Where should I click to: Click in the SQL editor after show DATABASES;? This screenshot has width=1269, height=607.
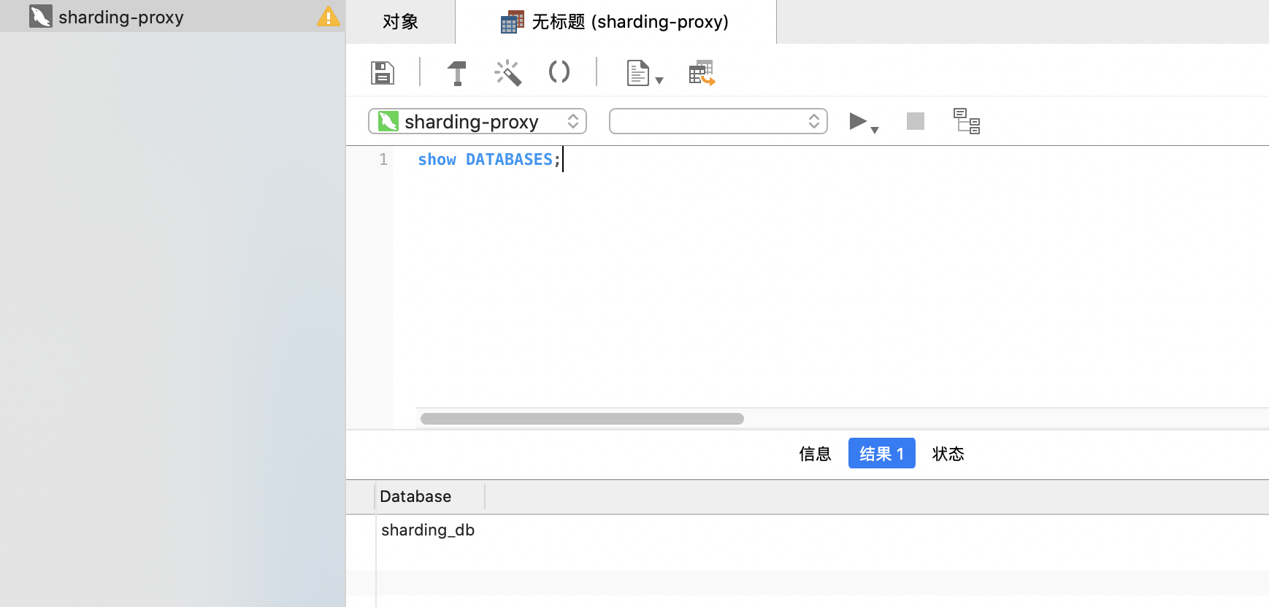(x=563, y=160)
